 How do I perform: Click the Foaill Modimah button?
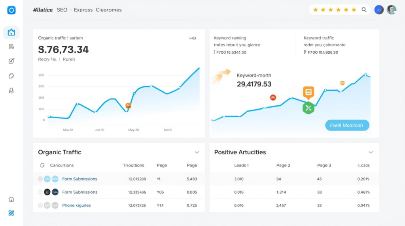pyautogui.click(x=347, y=125)
